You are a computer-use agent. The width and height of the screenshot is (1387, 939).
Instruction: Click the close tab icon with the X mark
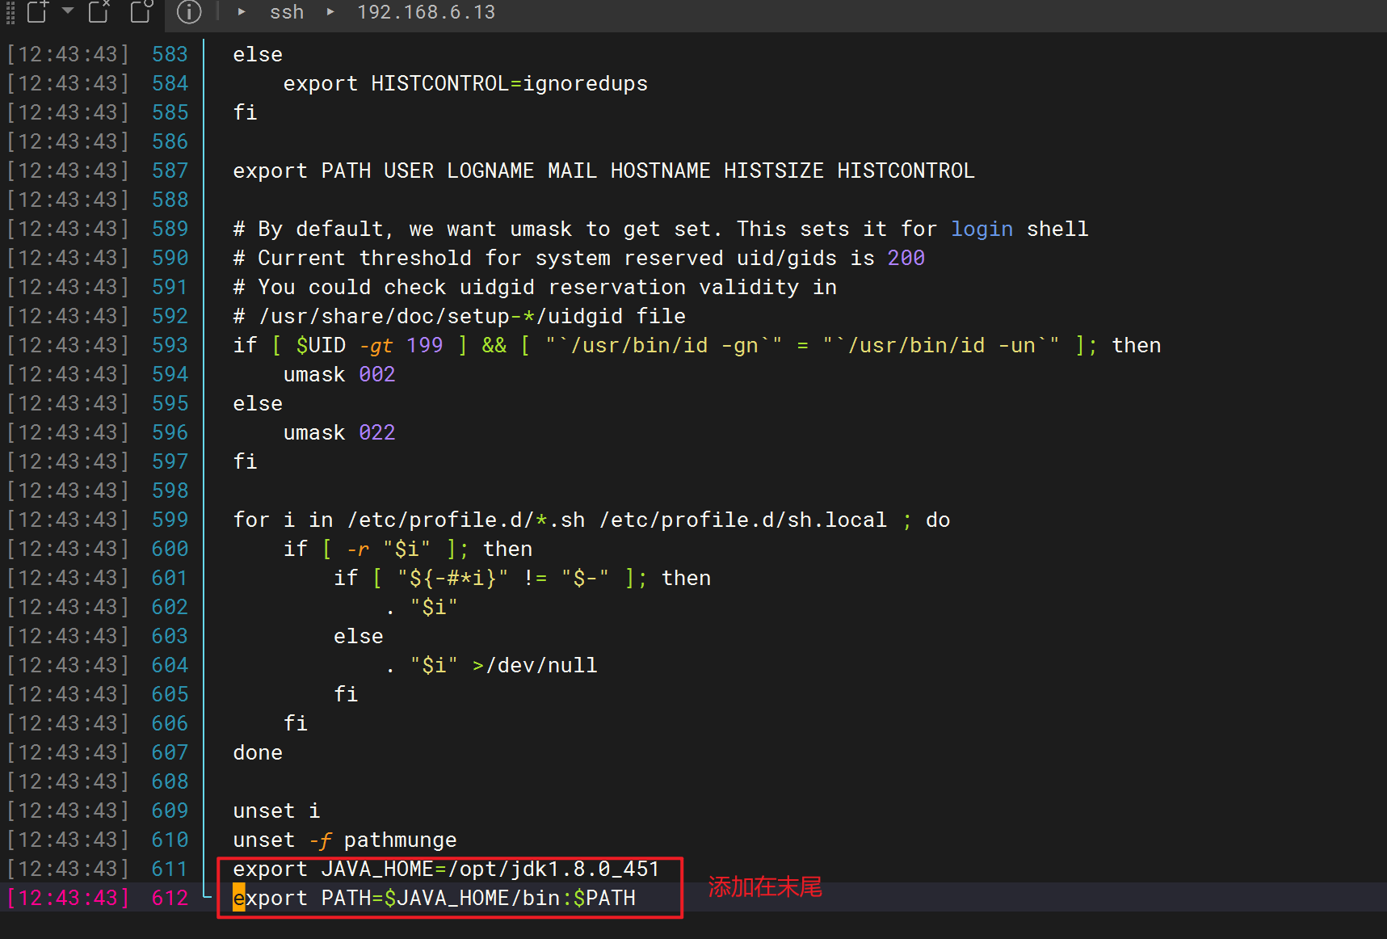(x=99, y=13)
